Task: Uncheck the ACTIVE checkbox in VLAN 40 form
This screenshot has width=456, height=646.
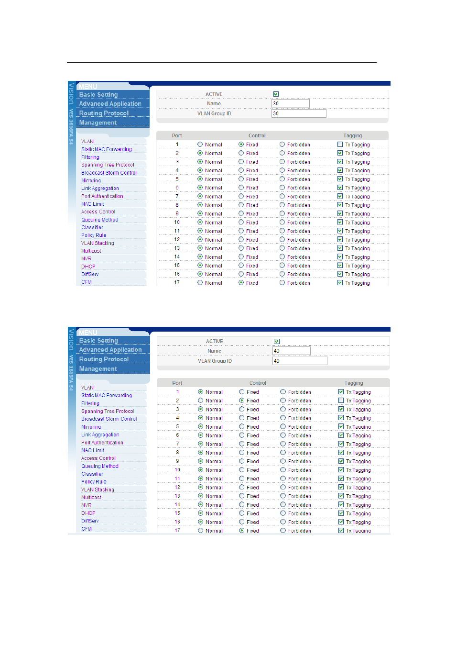Action: click(x=277, y=341)
